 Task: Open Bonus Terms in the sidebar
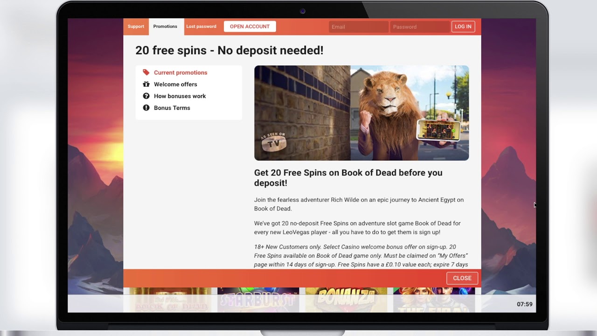(172, 107)
